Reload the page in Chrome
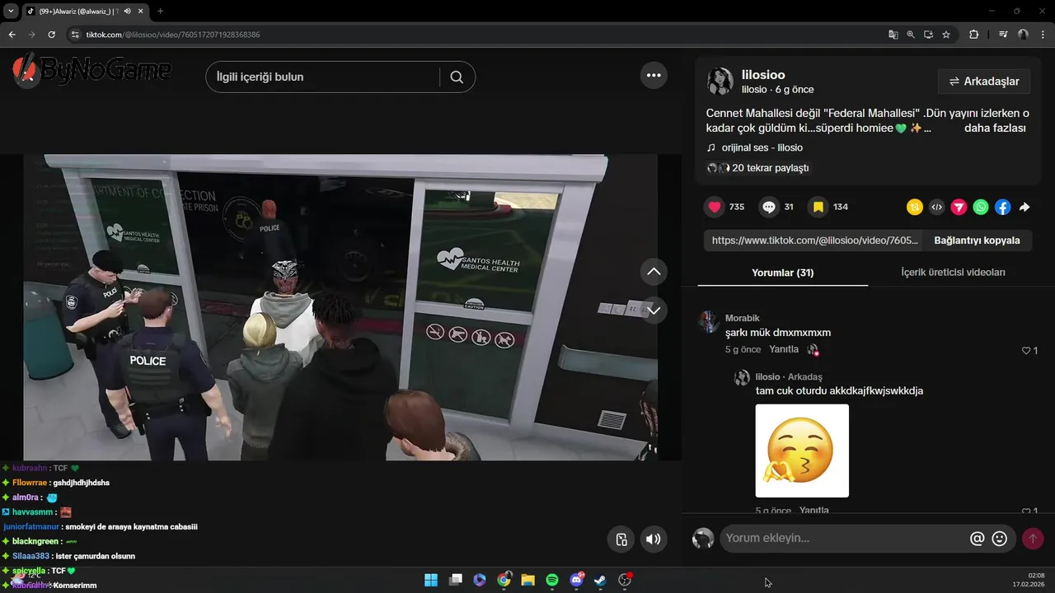Viewport: 1055px width, 593px height. tap(51, 35)
